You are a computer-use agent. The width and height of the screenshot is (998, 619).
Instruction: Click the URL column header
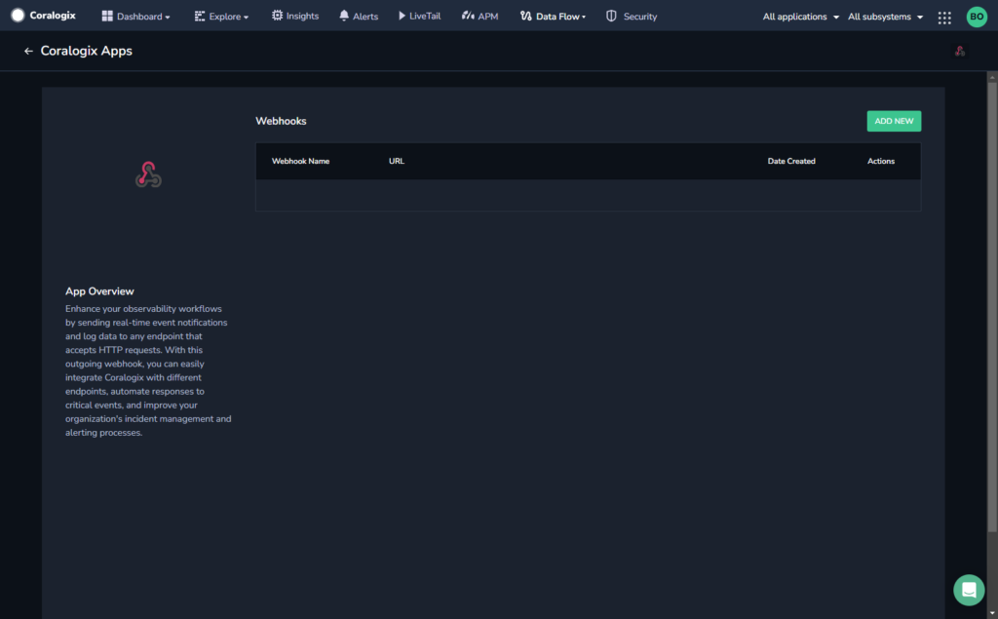tap(397, 161)
